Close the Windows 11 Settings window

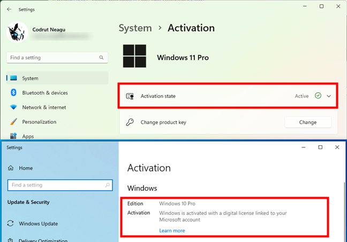tap(338, 6)
